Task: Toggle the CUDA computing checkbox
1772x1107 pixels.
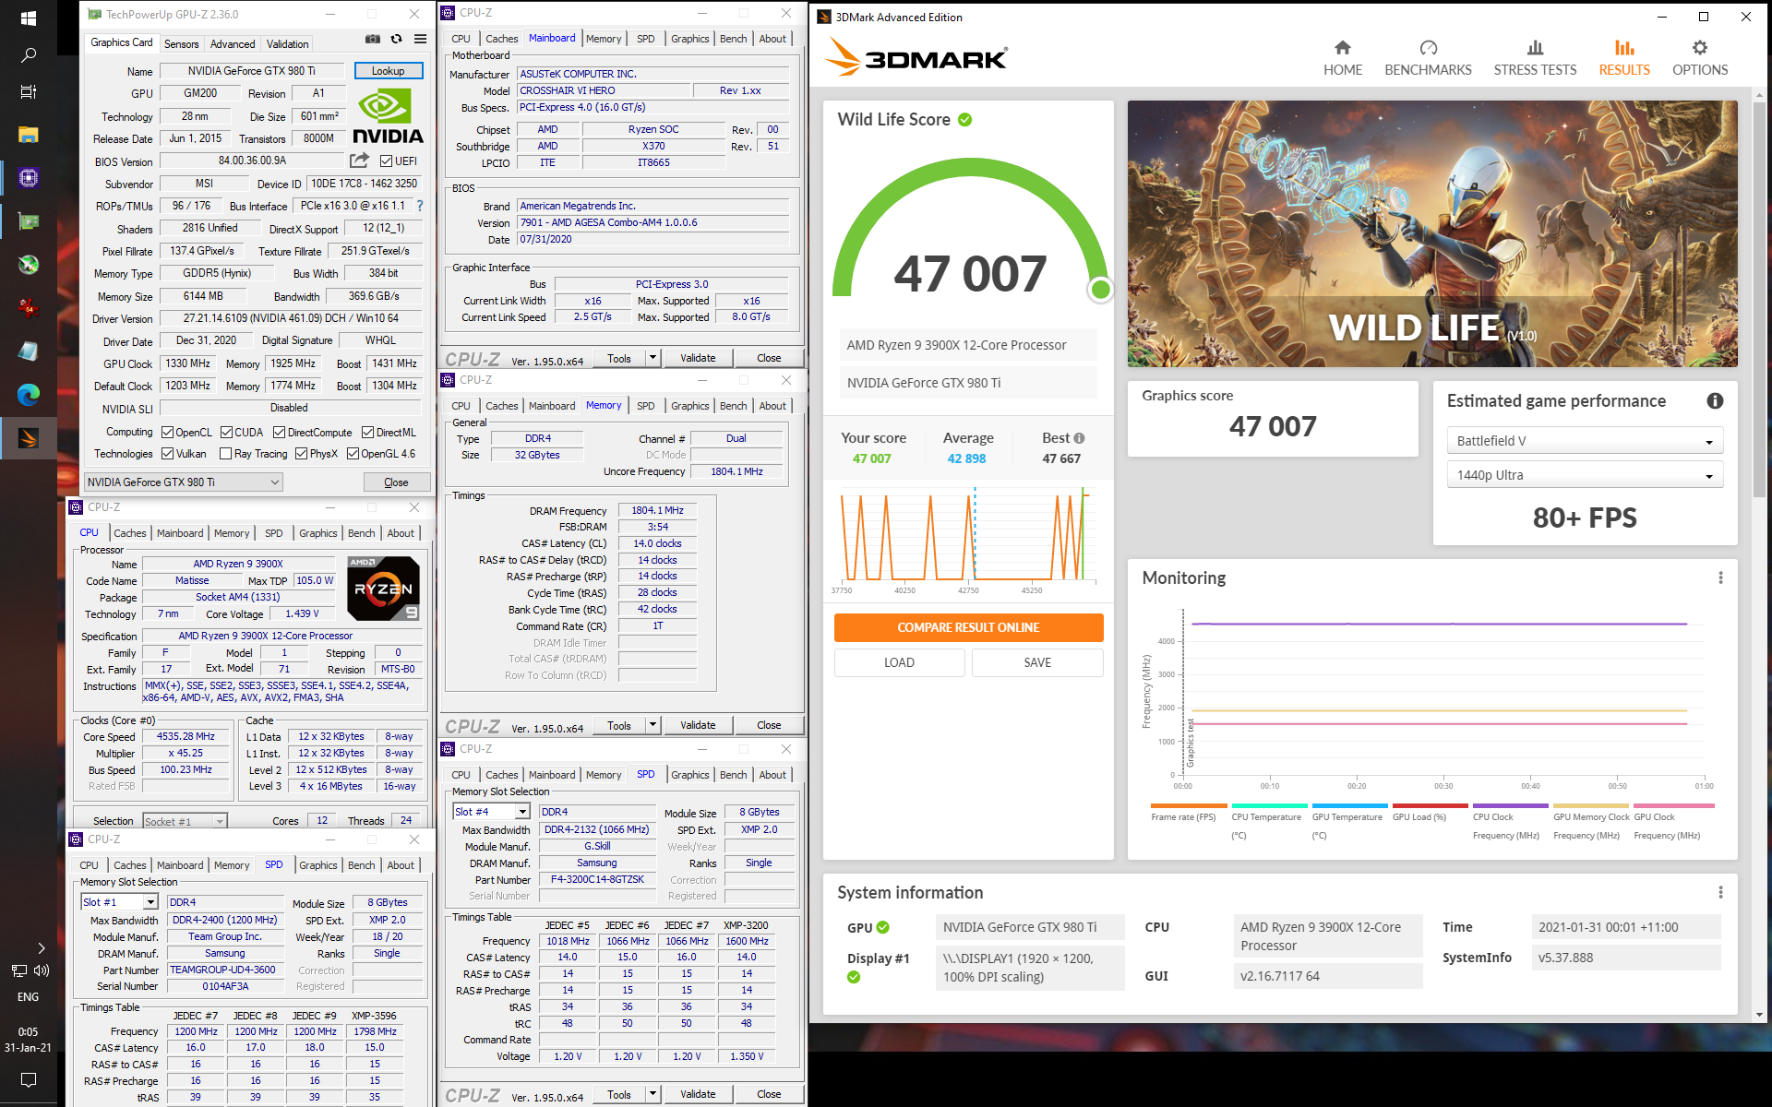Action: [x=226, y=433]
